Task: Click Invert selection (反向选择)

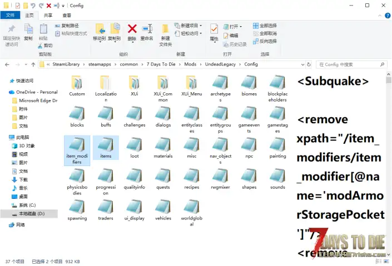Action: tap(265, 41)
